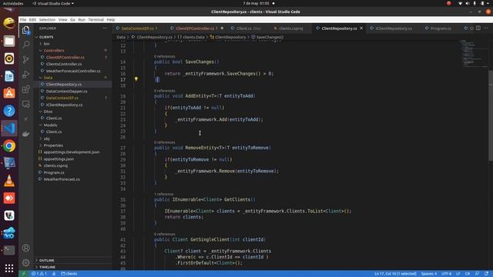The height and width of the screenshot is (277, 493).
Task: Open the File menu
Action: coord(23,19)
